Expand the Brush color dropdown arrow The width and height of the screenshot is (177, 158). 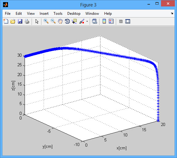[87, 21]
